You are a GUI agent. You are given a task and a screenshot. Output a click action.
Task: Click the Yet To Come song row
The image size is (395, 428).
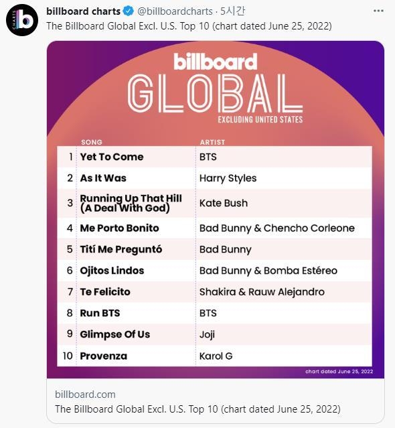tap(214, 157)
